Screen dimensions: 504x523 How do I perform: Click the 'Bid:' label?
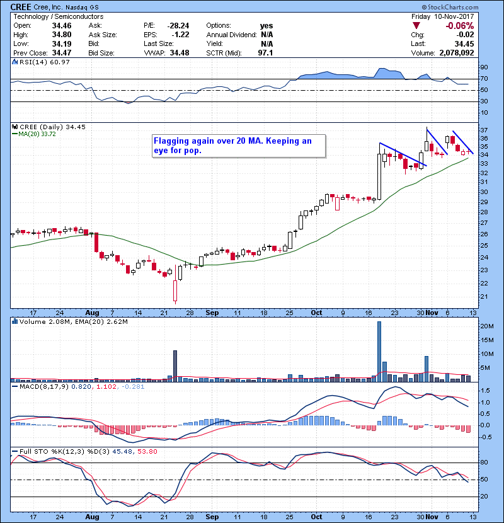tap(94, 43)
